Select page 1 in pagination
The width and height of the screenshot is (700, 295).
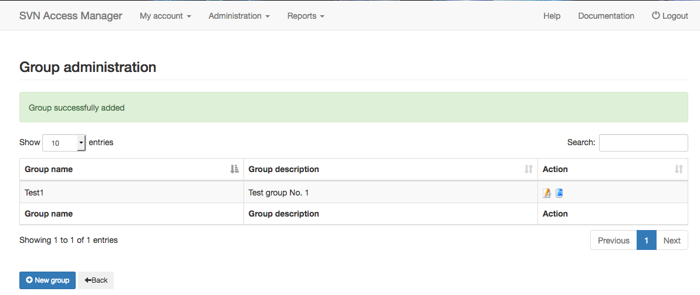coord(646,240)
